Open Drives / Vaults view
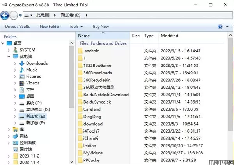The height and width of the screenshot is (165, 234). (18, 27)
